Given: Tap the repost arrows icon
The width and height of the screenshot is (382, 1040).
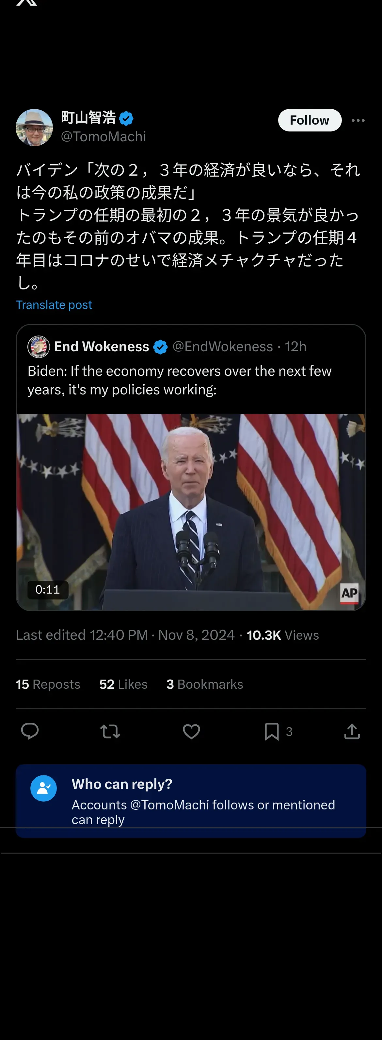Looking at the screenshot, I should pyautogui.click(x=110, y=731).
